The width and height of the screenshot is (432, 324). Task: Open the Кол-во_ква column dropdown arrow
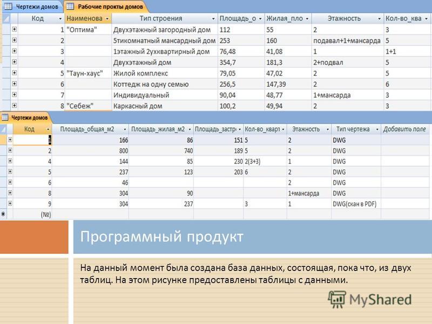coord(426,19)
